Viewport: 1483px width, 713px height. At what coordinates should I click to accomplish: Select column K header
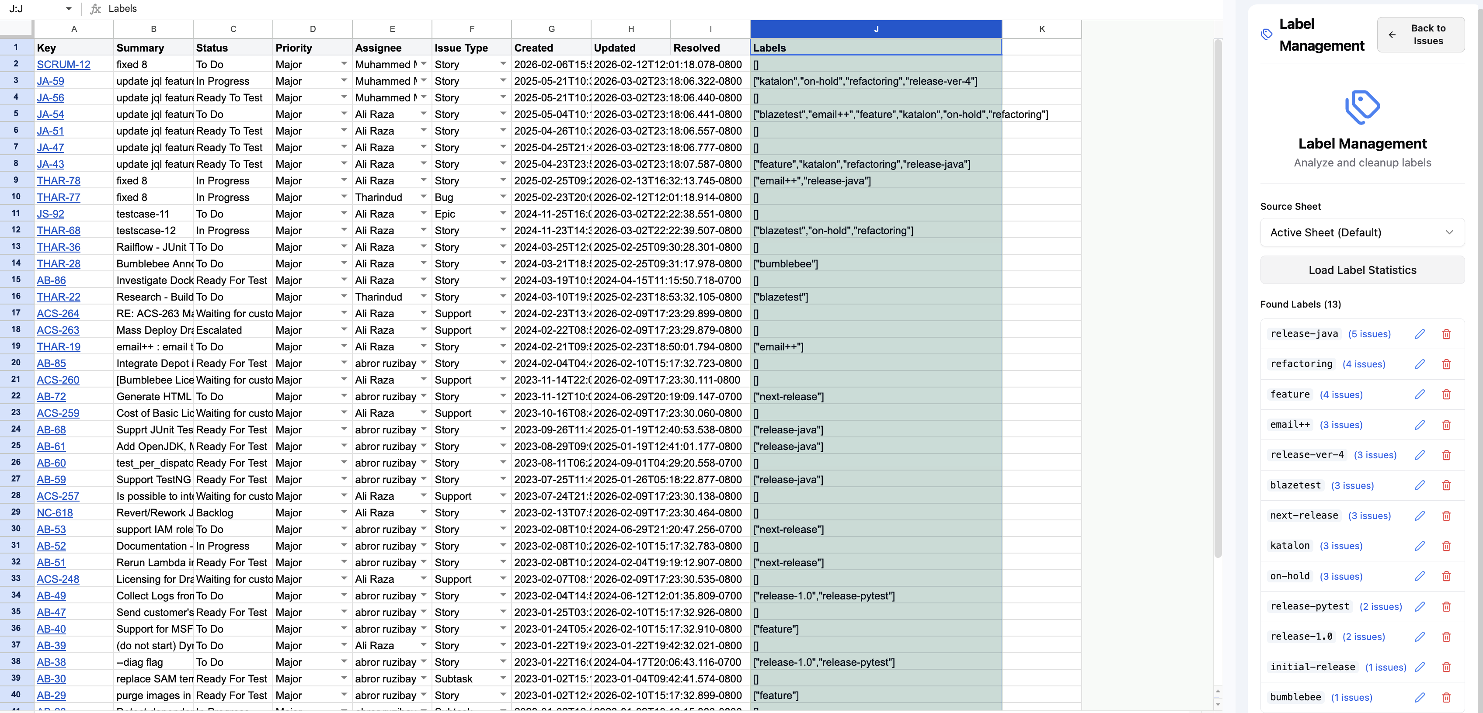1041,29
